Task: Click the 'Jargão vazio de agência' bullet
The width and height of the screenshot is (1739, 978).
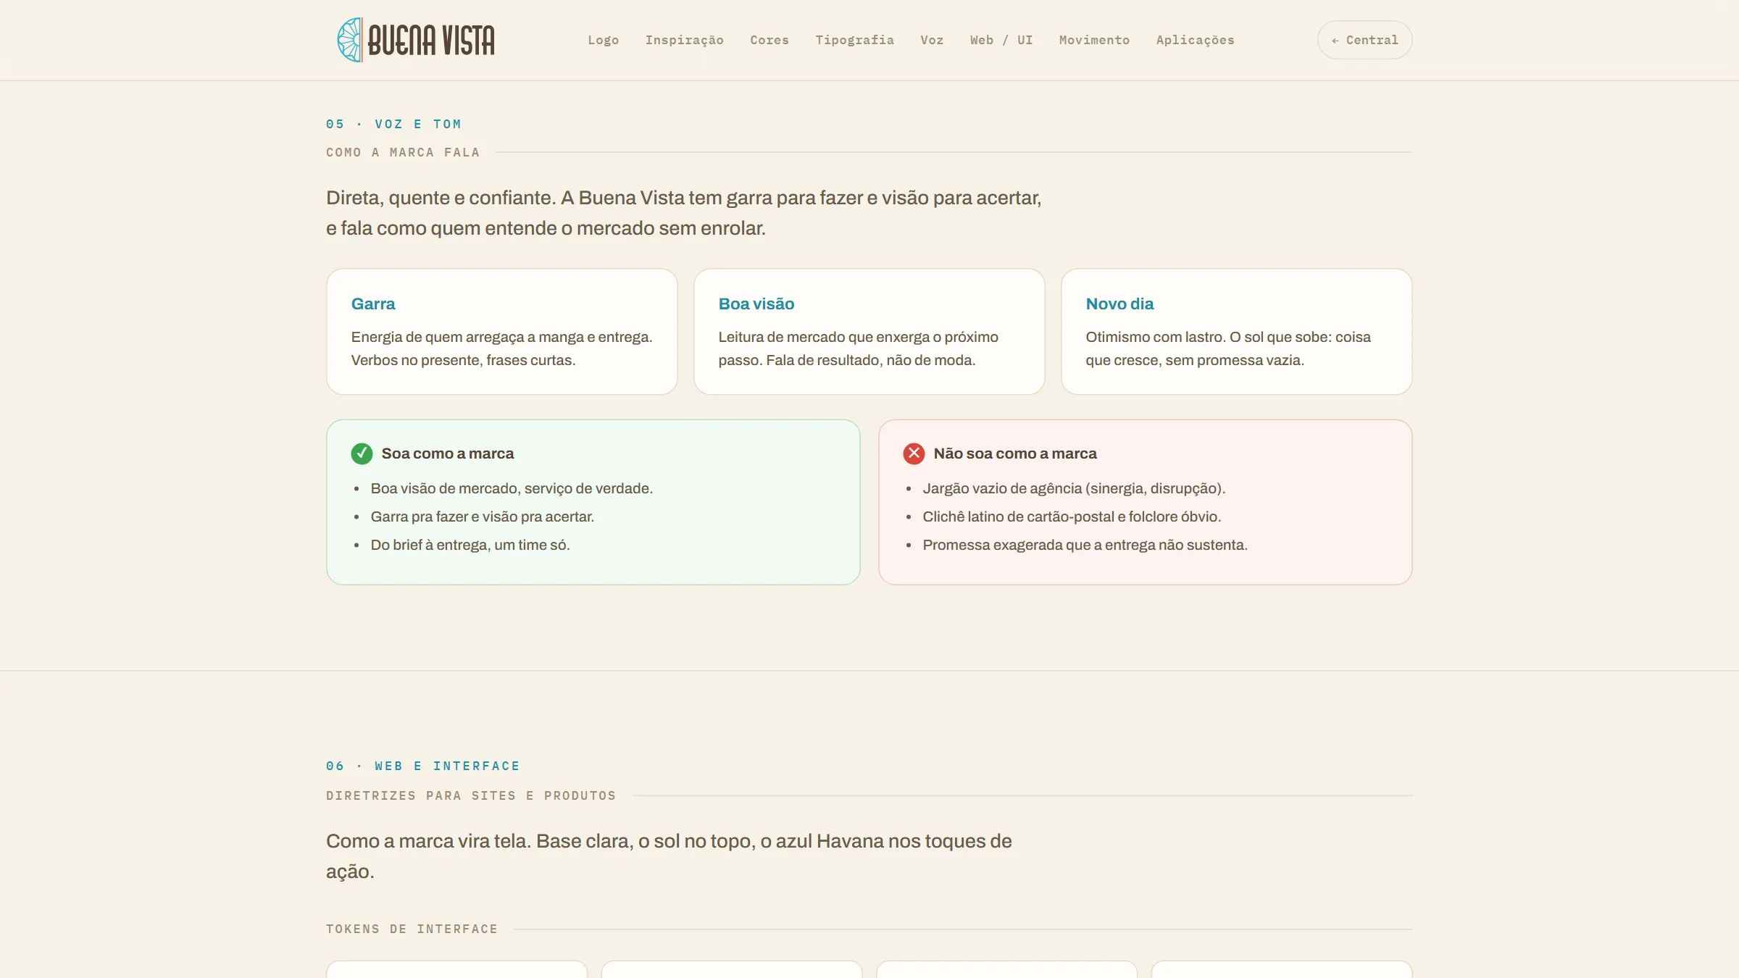Action: click(x=1074, y=488)
